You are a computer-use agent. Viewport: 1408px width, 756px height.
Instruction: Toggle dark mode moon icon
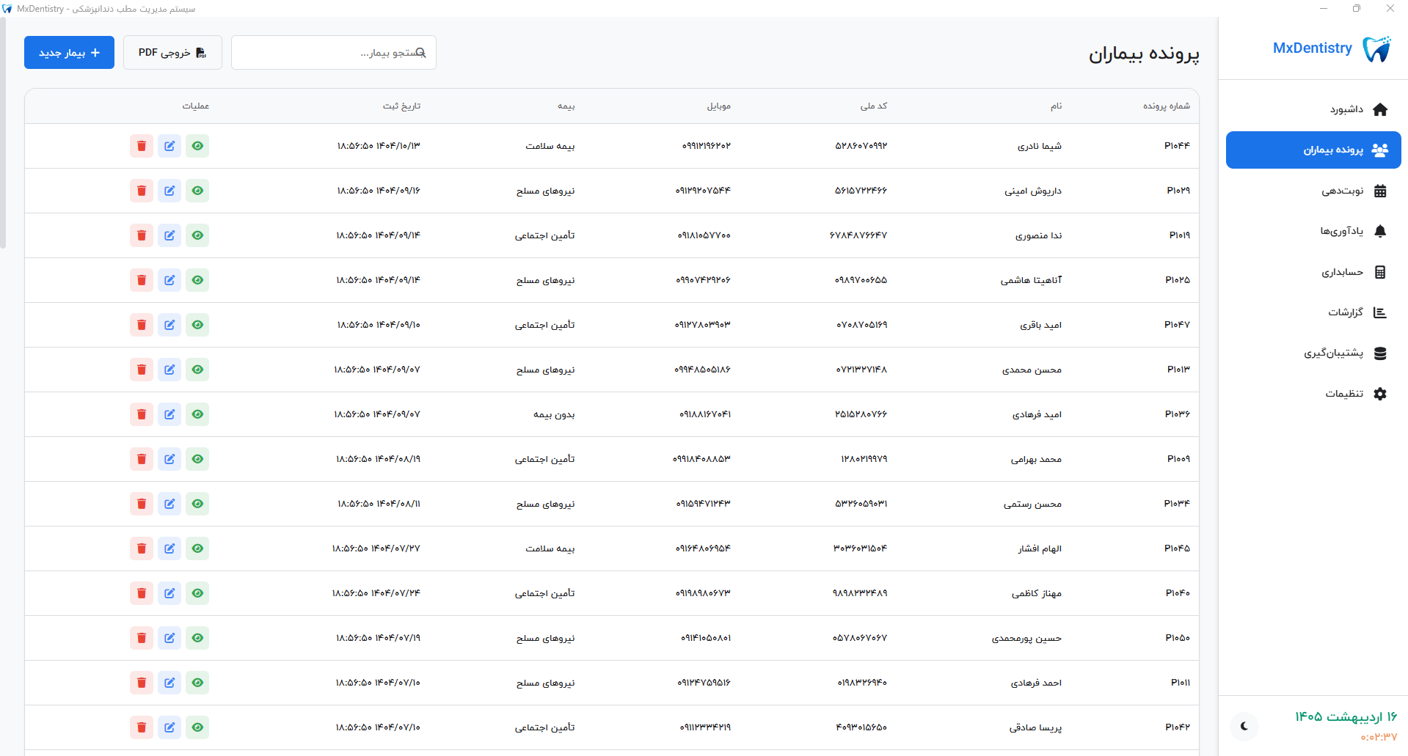coord(1244,726)
